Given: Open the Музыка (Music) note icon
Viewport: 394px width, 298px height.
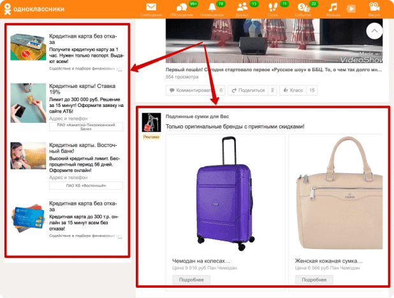Looking at the screenshot, I should 332,8.
